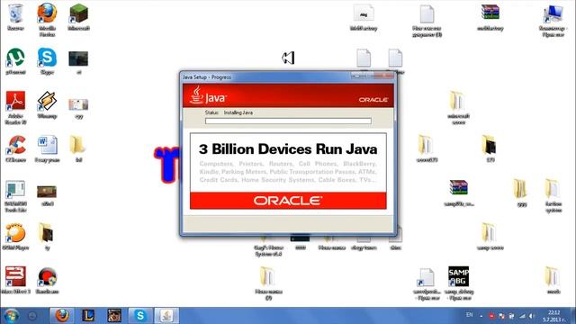Open the text file icon with 'Abg' thumbnail
The image size is (576, 324).
click(x=364, y=14)
